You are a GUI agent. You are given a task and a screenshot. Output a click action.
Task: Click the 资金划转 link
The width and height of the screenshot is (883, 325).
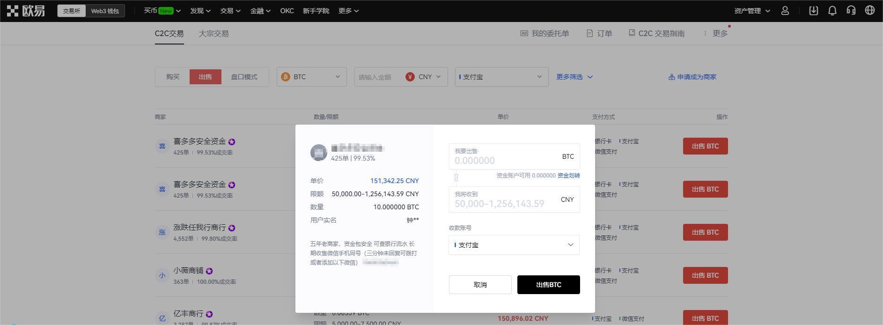[x=568, y=176]
